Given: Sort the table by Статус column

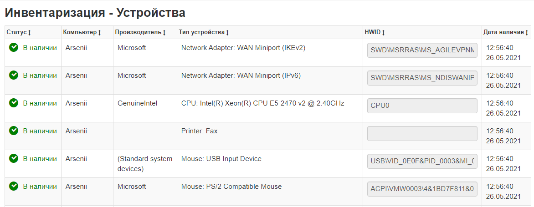Looking at the screenshot, I should click(19, 32).
